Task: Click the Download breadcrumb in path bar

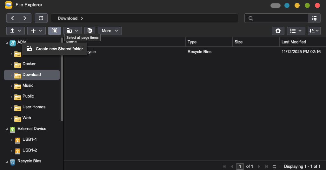Action: coord(68,18)
